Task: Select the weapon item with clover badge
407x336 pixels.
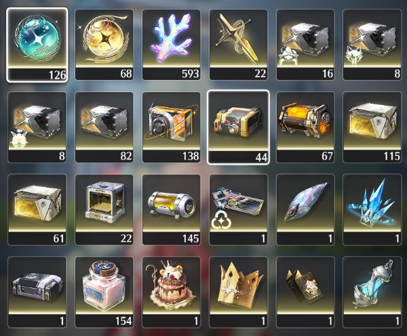Action: click(x=238, y=210)
